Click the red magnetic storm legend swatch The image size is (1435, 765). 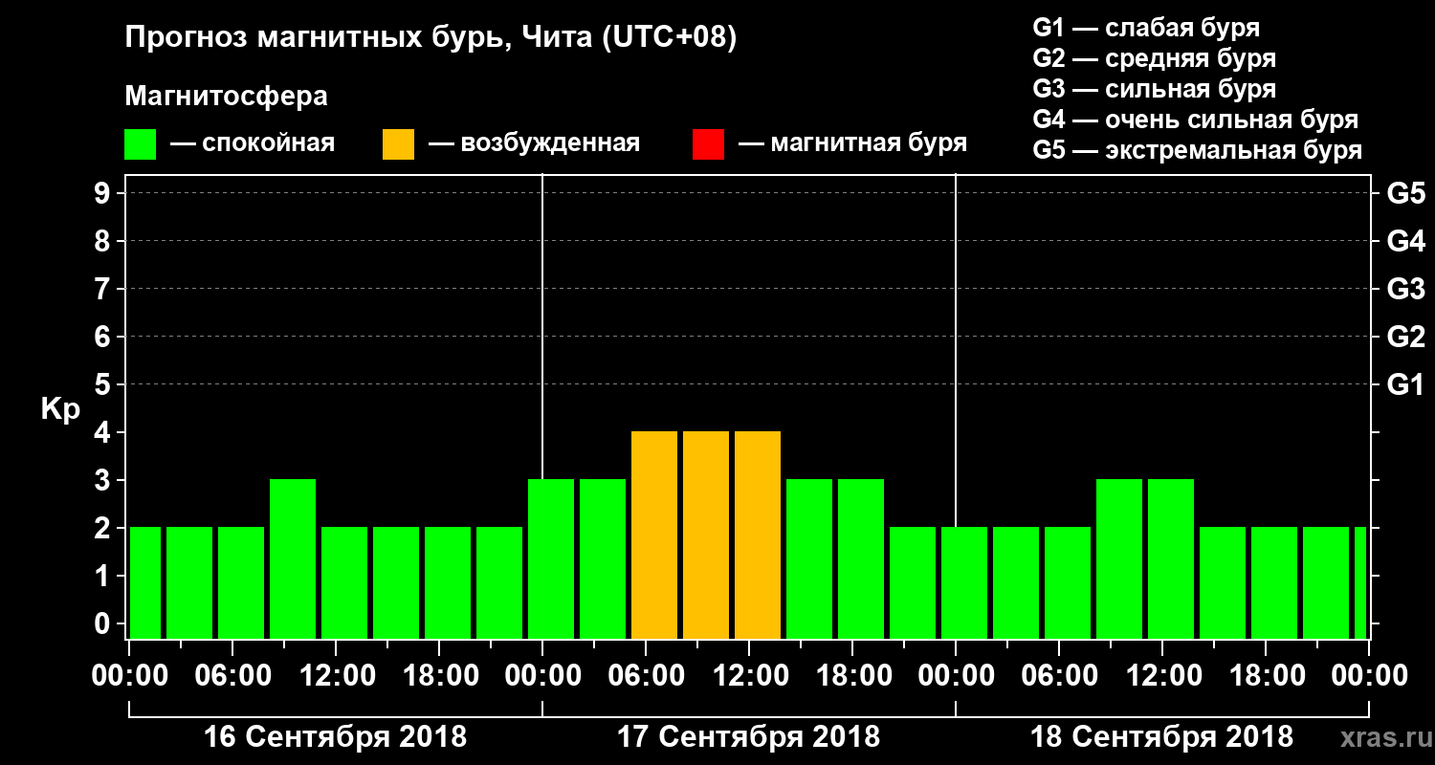708,144
